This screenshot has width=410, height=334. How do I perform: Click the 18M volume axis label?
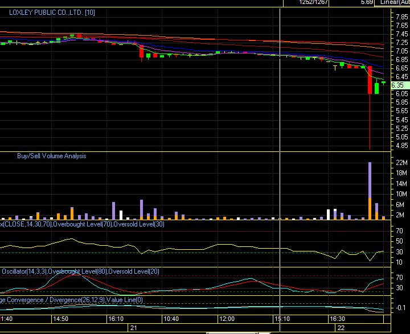[x=401, y=173]
